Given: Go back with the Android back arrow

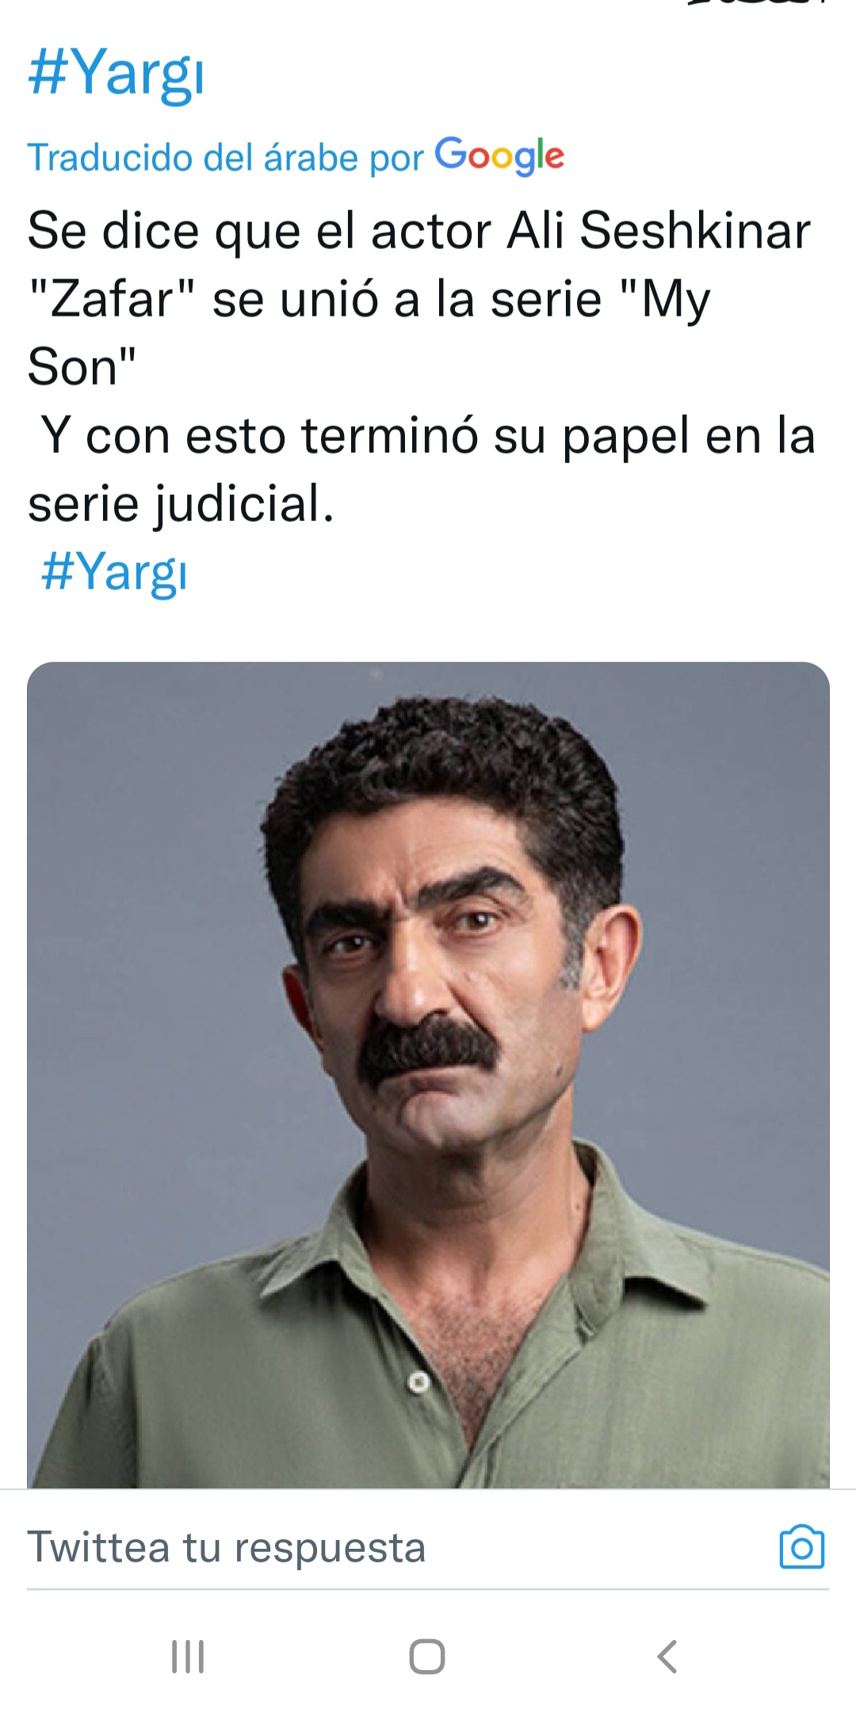Looking at the screenshot, I should 667,1657.
